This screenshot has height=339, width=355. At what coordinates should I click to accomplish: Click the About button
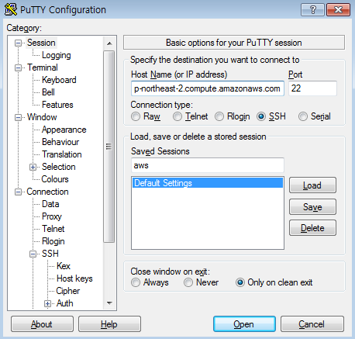tap(42, 324)
